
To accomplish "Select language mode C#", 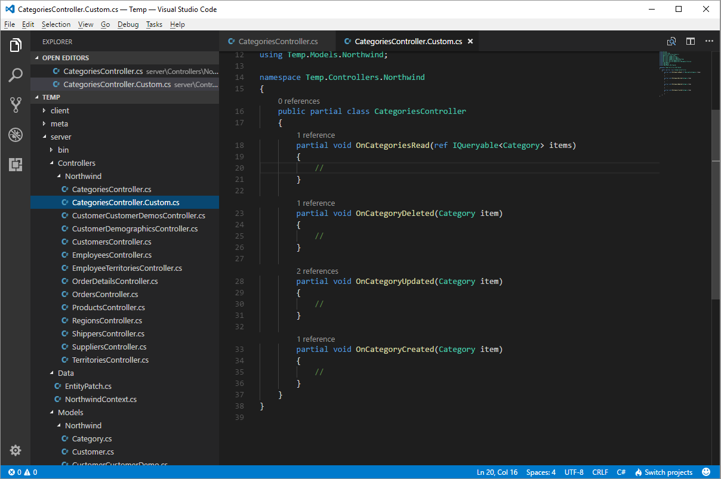I will click(x=621, y=472).
